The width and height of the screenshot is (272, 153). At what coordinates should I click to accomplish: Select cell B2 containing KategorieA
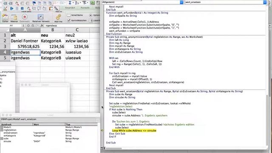coord(53,41)
